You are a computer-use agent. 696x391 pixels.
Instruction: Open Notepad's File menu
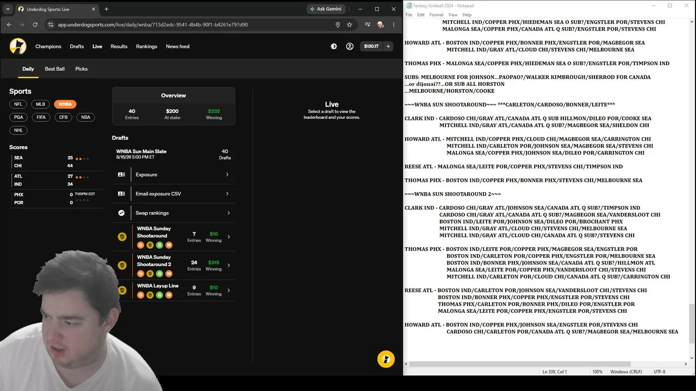(409, 15)
